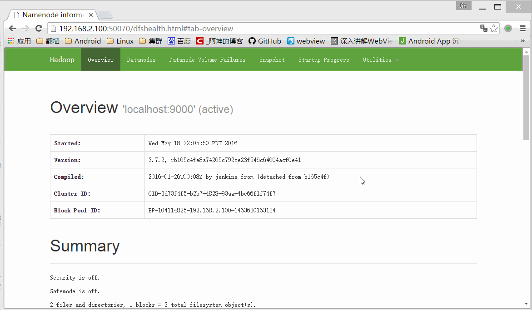Reload the dfshealth page
Image resolution: width=532 pixels, height=310 pixels.
pyautogui.click(x=39, y=28)
